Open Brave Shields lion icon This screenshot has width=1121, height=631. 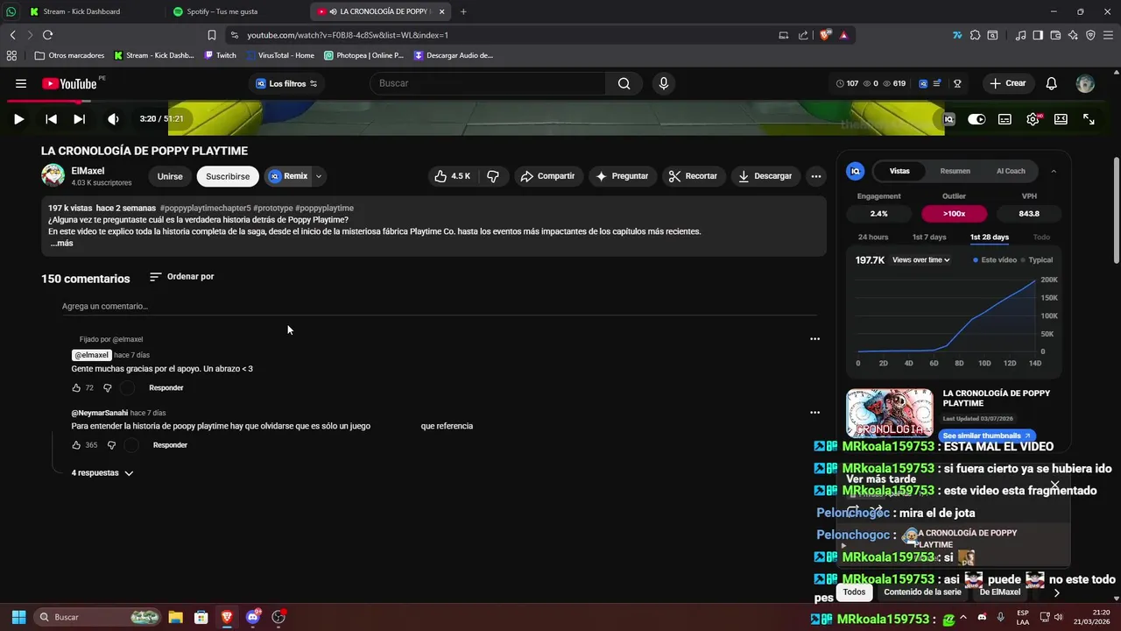(826, 35)
